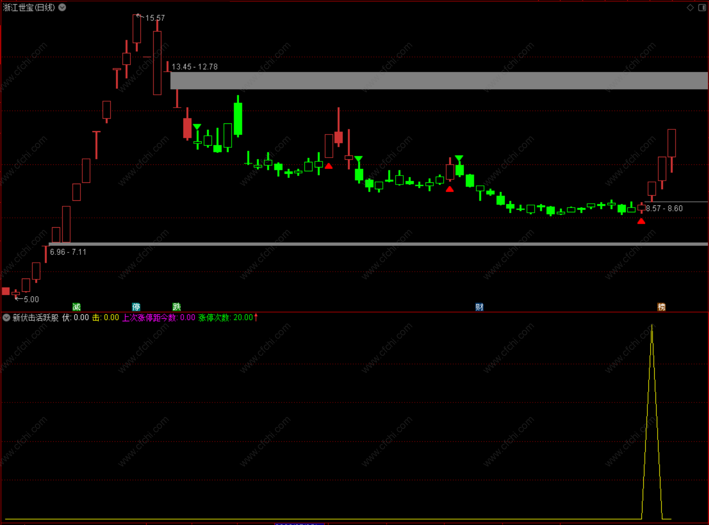
Task: Click the 财 event marker
Action: click(x=479, y=307)
